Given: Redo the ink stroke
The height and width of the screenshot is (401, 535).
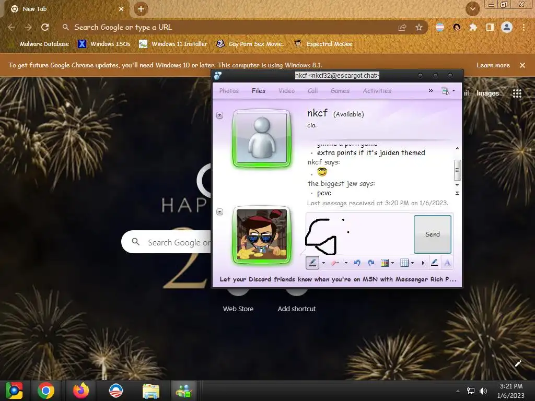Looking at the screenshot, I should [371, 263].
